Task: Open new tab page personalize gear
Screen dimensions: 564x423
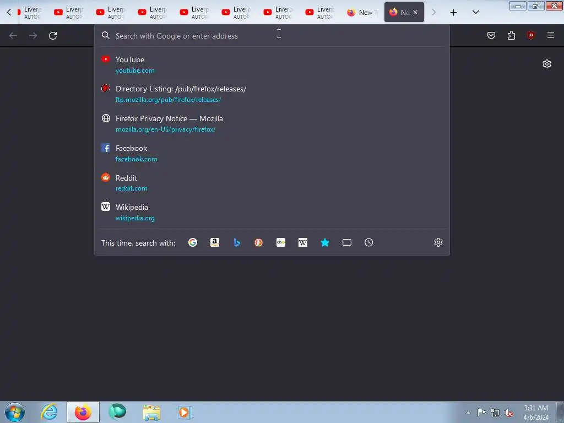Action: click(x=547, y=64)
